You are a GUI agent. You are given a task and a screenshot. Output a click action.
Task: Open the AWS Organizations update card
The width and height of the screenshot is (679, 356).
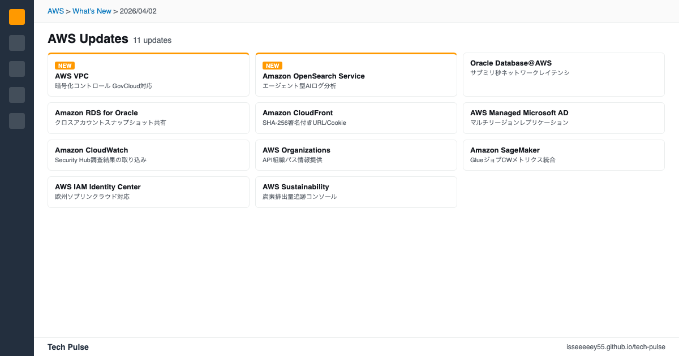[x=356, y=155]
